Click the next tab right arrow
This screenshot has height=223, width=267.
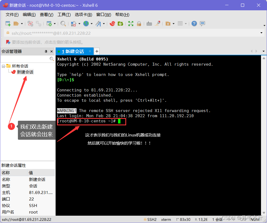pos(256,51)
